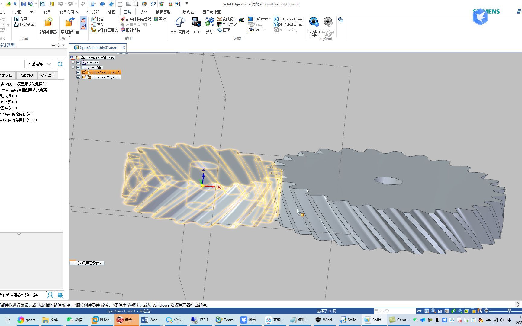Click the 查找命令 command search field
Image resolution: width=522 pixels, height=326 pixels.
click(x=395, y=311)
